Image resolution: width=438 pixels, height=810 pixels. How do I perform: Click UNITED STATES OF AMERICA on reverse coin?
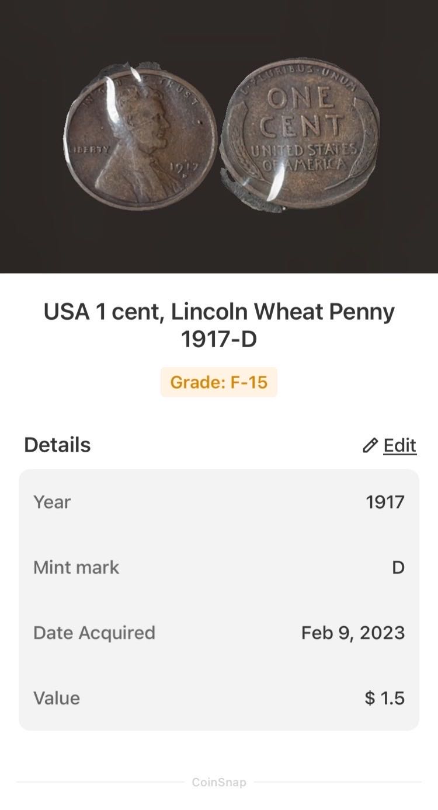click(304, 157)
